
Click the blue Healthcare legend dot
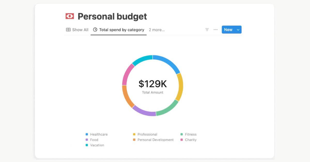tap(87, 134)
